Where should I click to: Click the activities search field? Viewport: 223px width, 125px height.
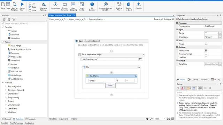point(24,24)
